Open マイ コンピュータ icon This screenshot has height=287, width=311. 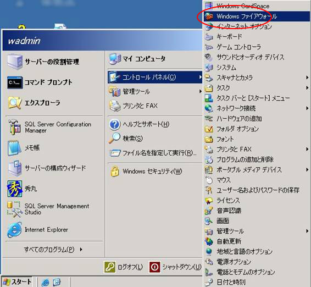tap(115, 59)
